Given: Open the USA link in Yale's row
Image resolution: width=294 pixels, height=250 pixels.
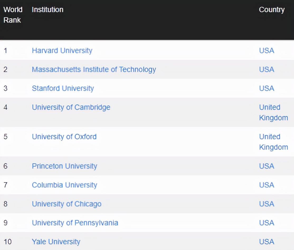Looking at the screenshot, I should pos(267,242).
